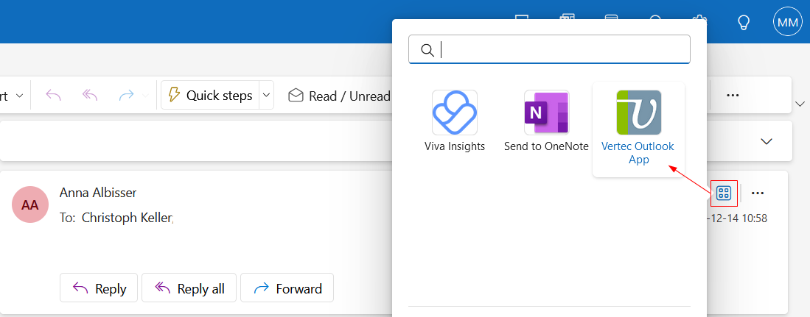Click the lightbulb tips icon

pos(744,22)
